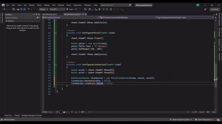This screenshot has height=124, width=222.
Task: Click the split editor window icon
Action: [216, 18]
